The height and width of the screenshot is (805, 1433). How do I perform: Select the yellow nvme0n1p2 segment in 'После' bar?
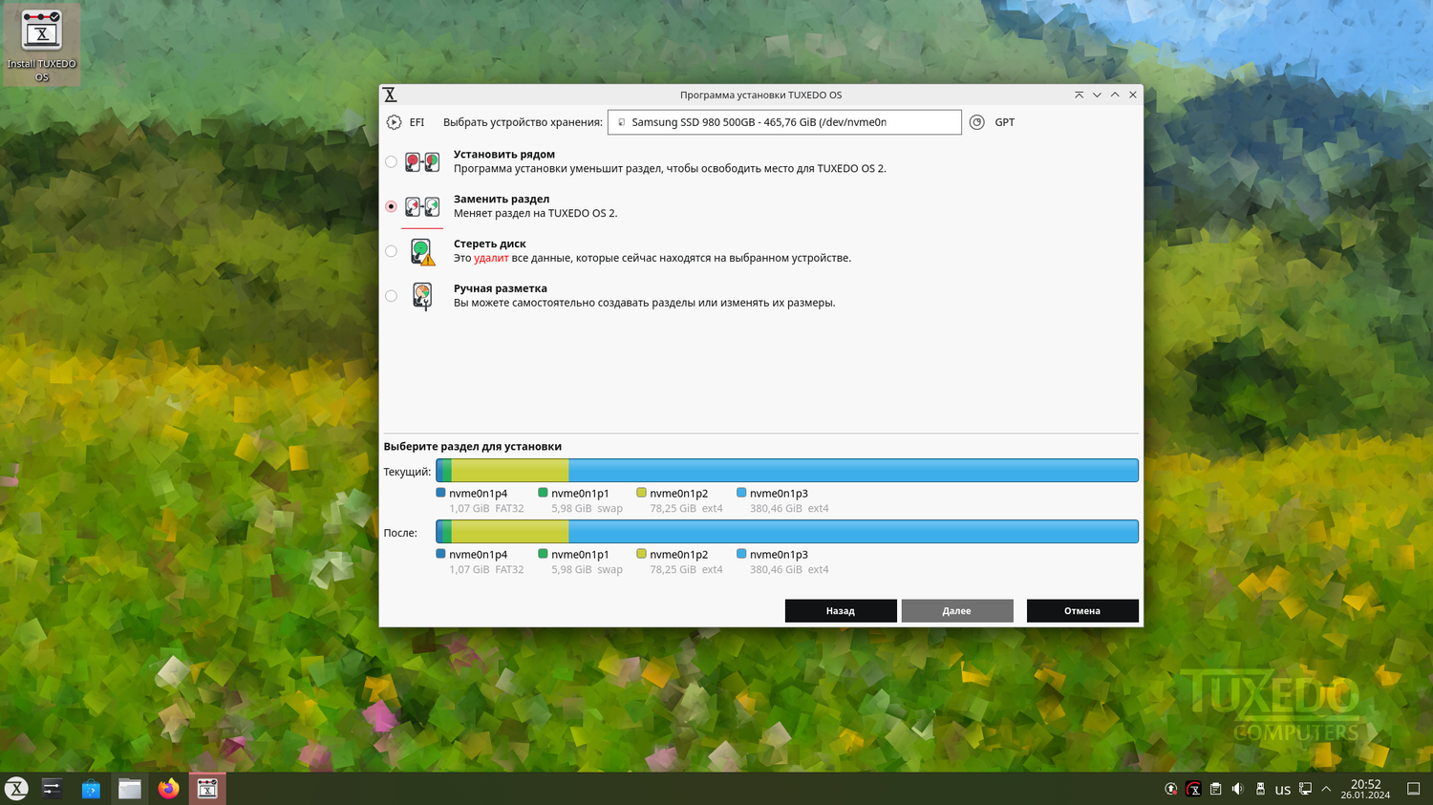(x=510, y=532)
